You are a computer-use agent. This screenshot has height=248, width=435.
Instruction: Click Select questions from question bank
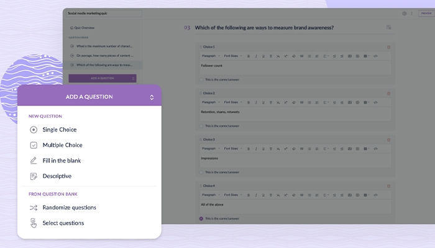[63, 223]
